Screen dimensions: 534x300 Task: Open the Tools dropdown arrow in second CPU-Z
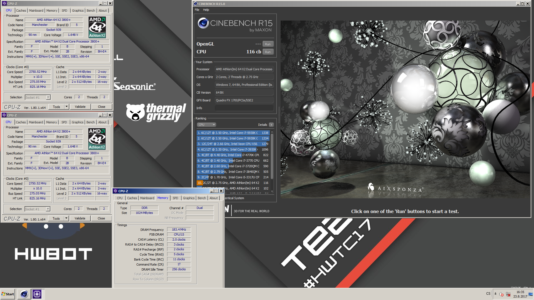click(x=66, y=218)
